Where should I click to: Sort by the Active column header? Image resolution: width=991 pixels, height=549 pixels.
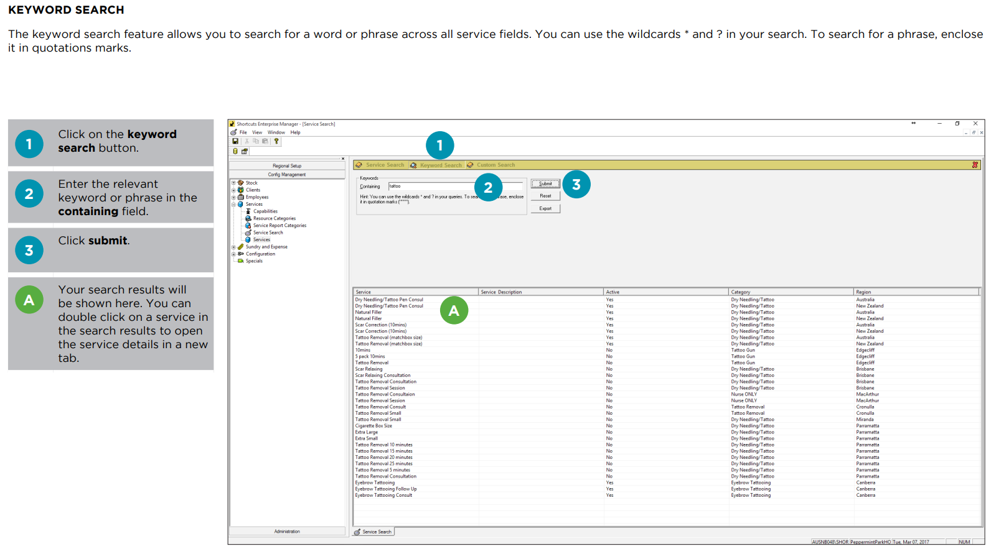click(666, 292)
